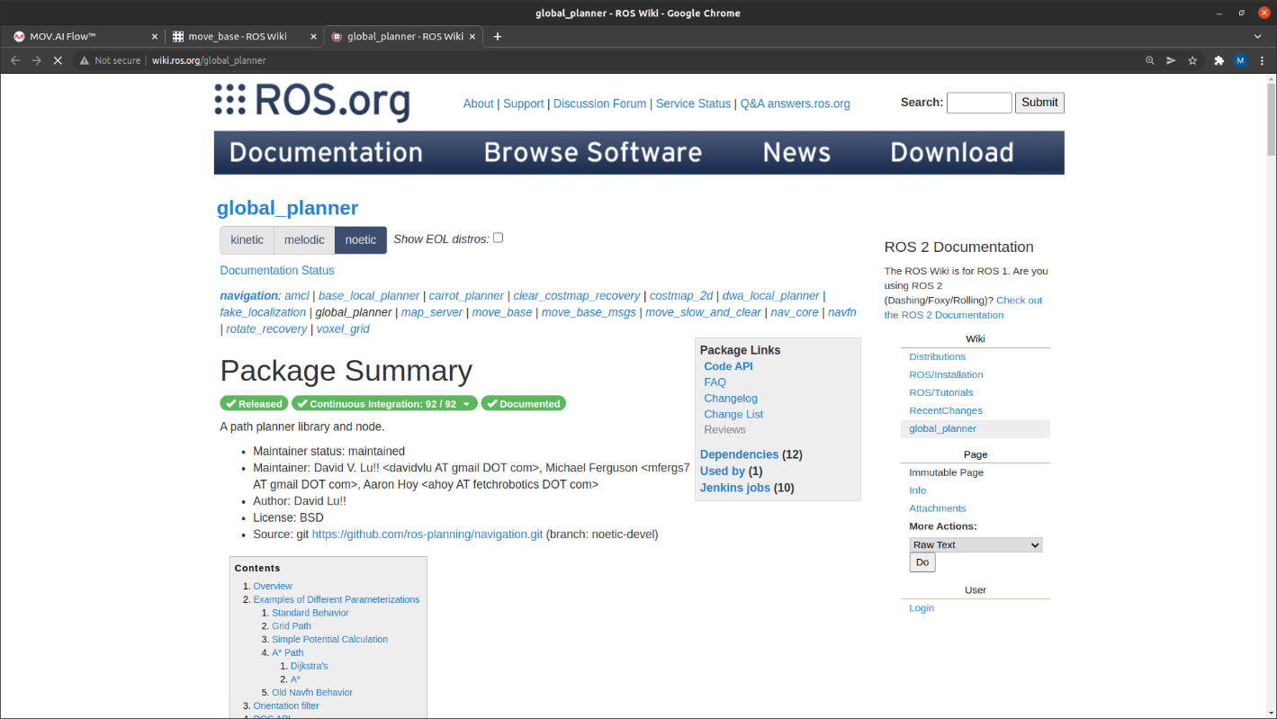Open the FAQ package link
The width and height of the screenshot is (1277, 719).
(x=715, y=382)
